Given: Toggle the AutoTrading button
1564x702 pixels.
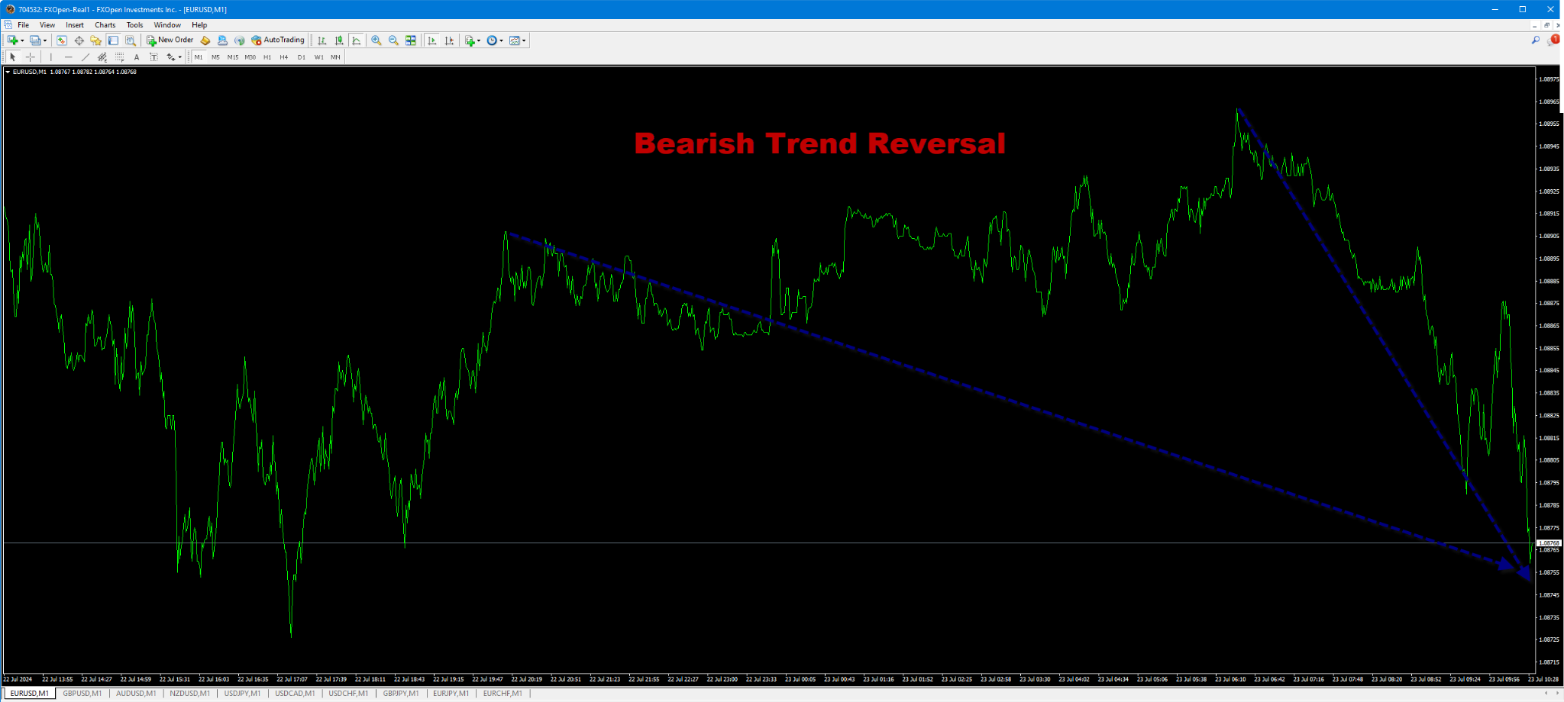Looking at the screenshot, I should click(278, 40).
